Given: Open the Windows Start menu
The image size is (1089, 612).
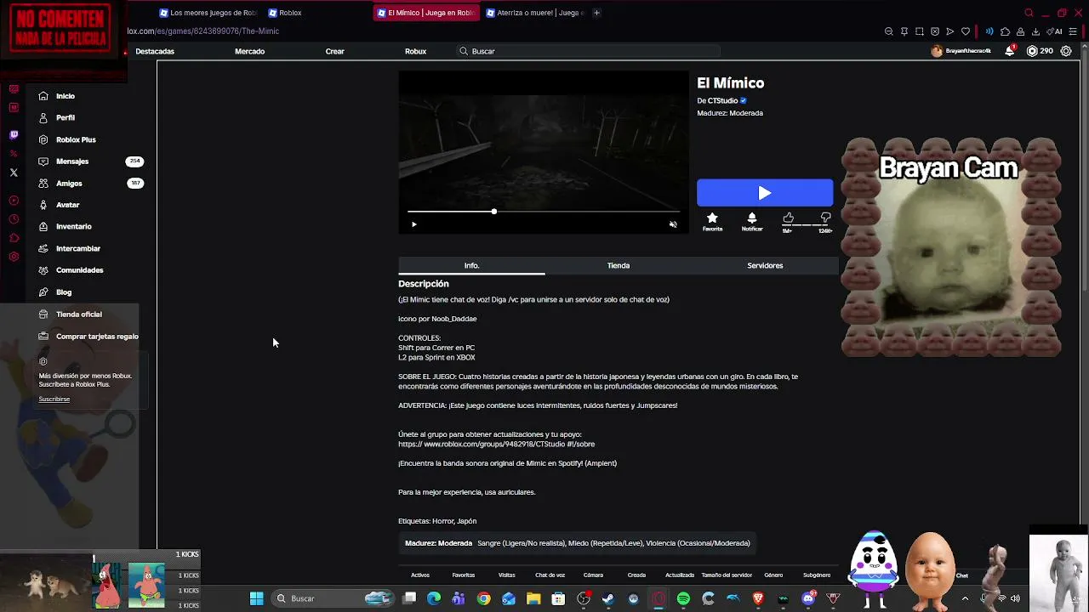Looking at the screenshot, I should tap(256, 598).
